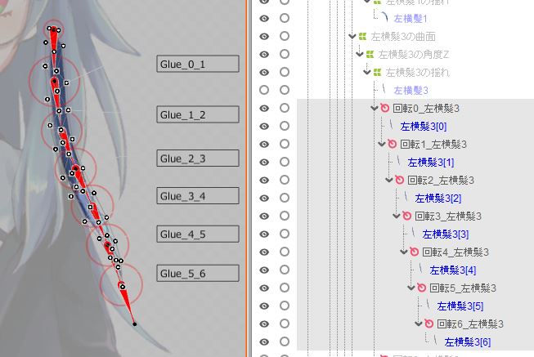Toggle visibility eye for 回転3_左横髪3
Viewport: 534px width, 357px height.
pos(264,216)
